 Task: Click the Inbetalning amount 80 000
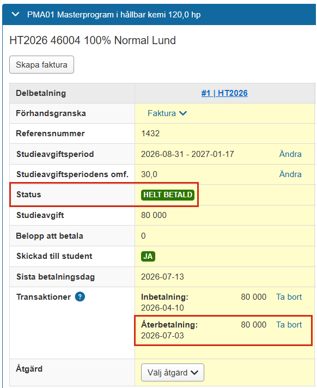(253, 296)
